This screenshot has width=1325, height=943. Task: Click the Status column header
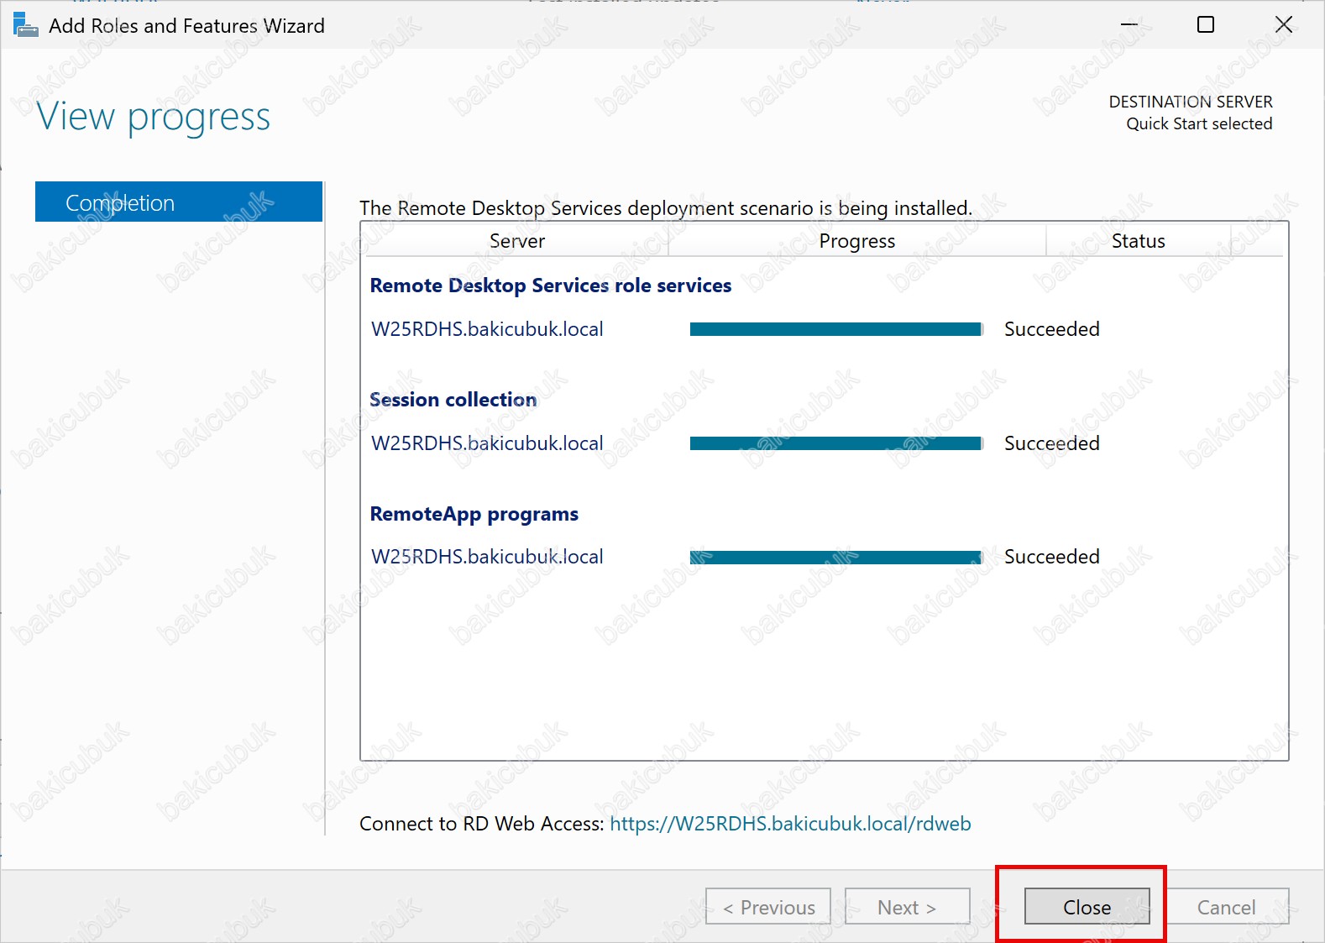click(1138, 241)
